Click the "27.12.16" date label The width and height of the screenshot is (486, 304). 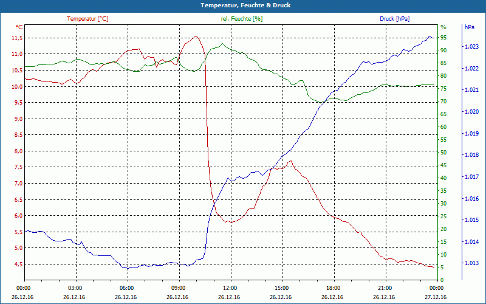436,297
